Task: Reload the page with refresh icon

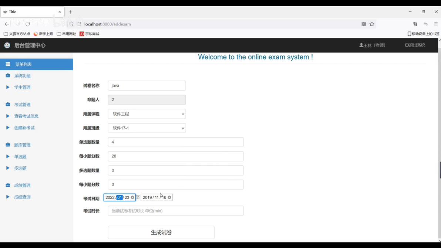Action: pyautogui.click(x=27, y=24)
